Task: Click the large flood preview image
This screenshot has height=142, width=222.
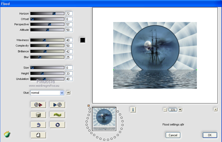Action: pyautogui.click(x=155, y=55)
